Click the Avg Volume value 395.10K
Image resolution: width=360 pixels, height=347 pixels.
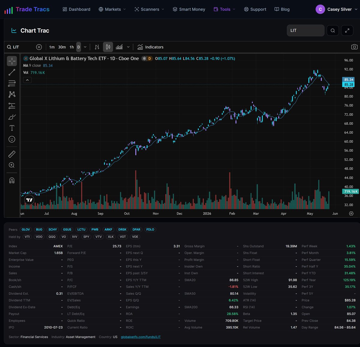pyautogui.click(x=232, y=327)
